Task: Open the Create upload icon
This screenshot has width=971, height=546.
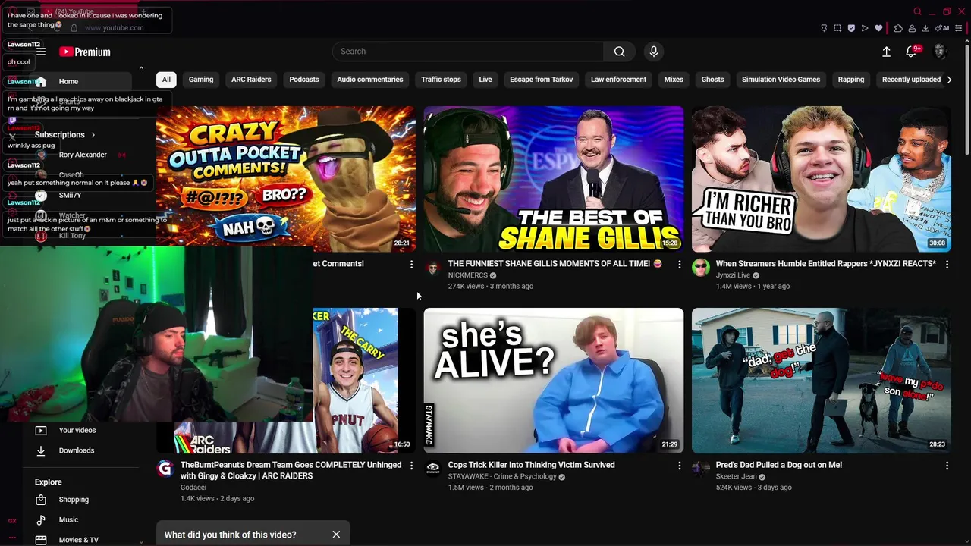Action: pyautogui.click(x=886, y=52)
